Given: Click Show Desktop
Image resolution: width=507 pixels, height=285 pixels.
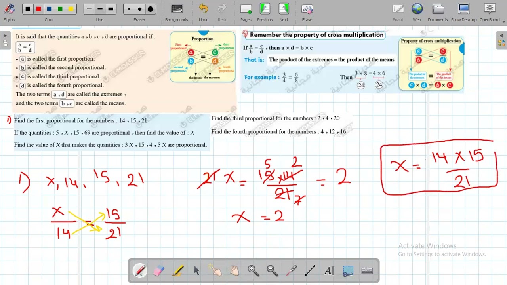Looking at the screenshot, I should click(464, 12).
